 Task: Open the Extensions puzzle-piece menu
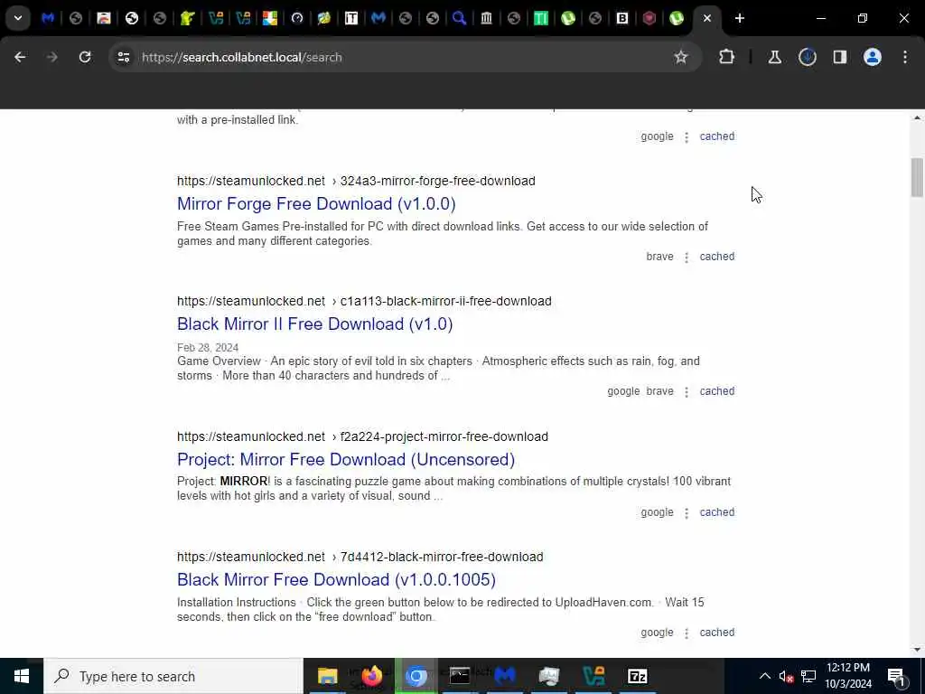pos(727,57)
